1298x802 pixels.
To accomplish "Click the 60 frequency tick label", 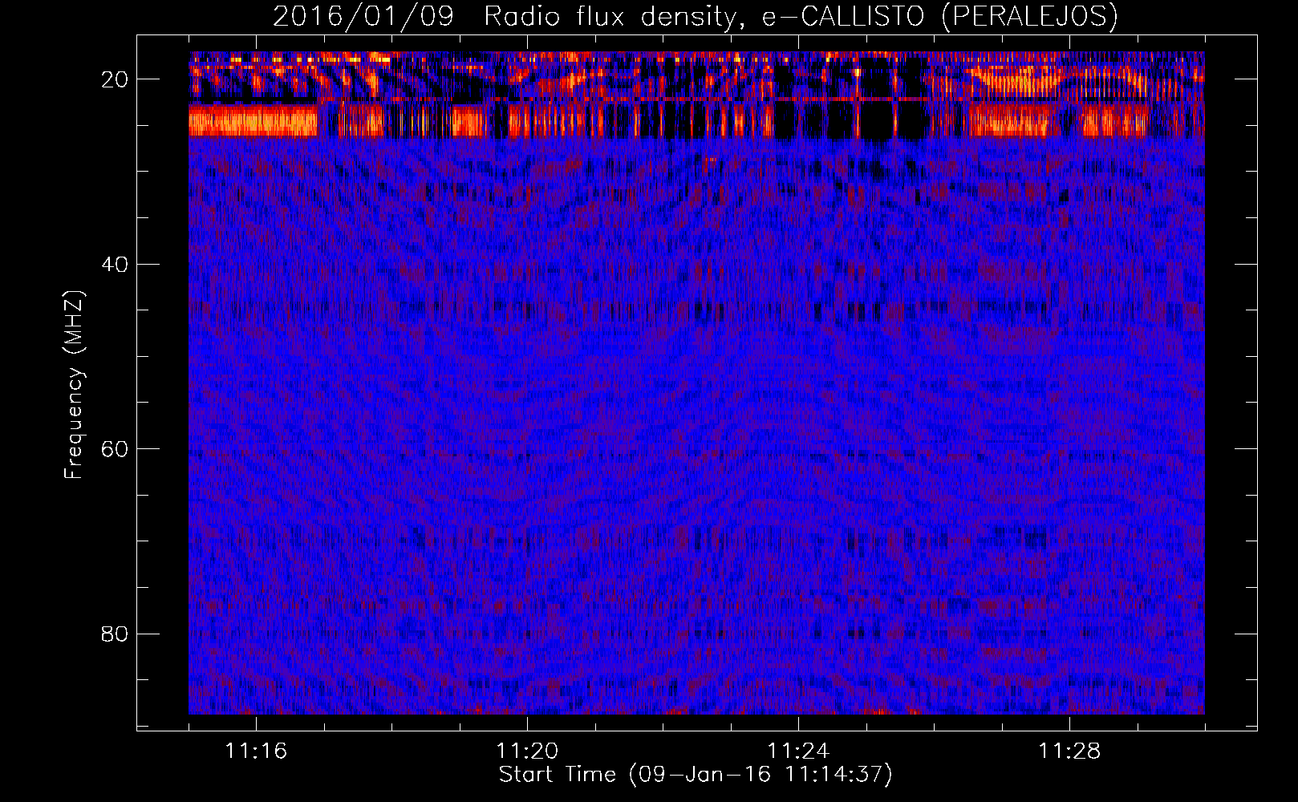I will click(115, 449).
